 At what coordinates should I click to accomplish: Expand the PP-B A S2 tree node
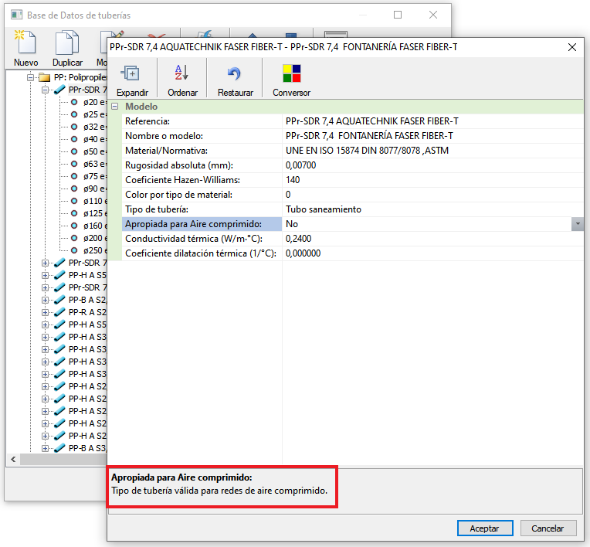click(x=45, y=300)
